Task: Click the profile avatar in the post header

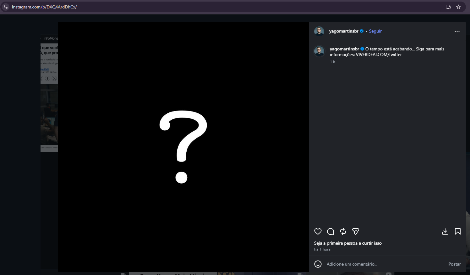Action: (319, 31)
